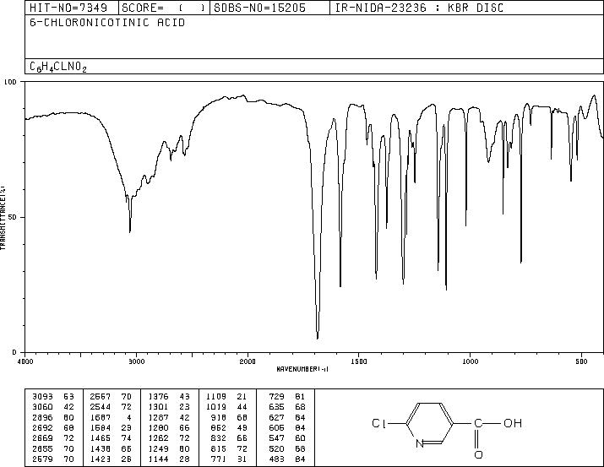Click the Cl atom in the structure

[378, 423]
